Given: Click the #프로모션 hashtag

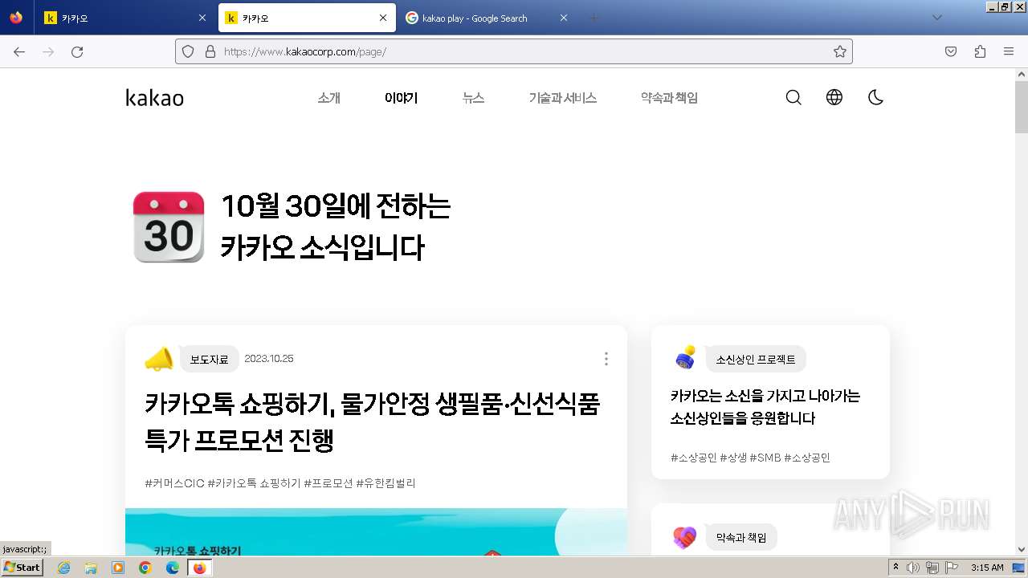Looking at the screenshot, I should pyautogui.click(x=328, y=483).
